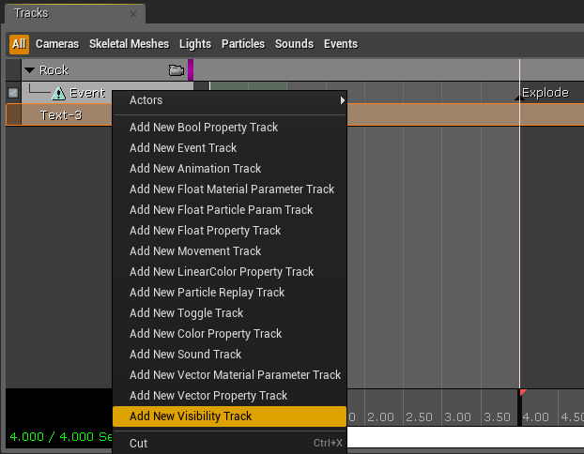Choose Add New LinearColor Property Track
This screenshot has width=584, height=454.
click(230, 272)
